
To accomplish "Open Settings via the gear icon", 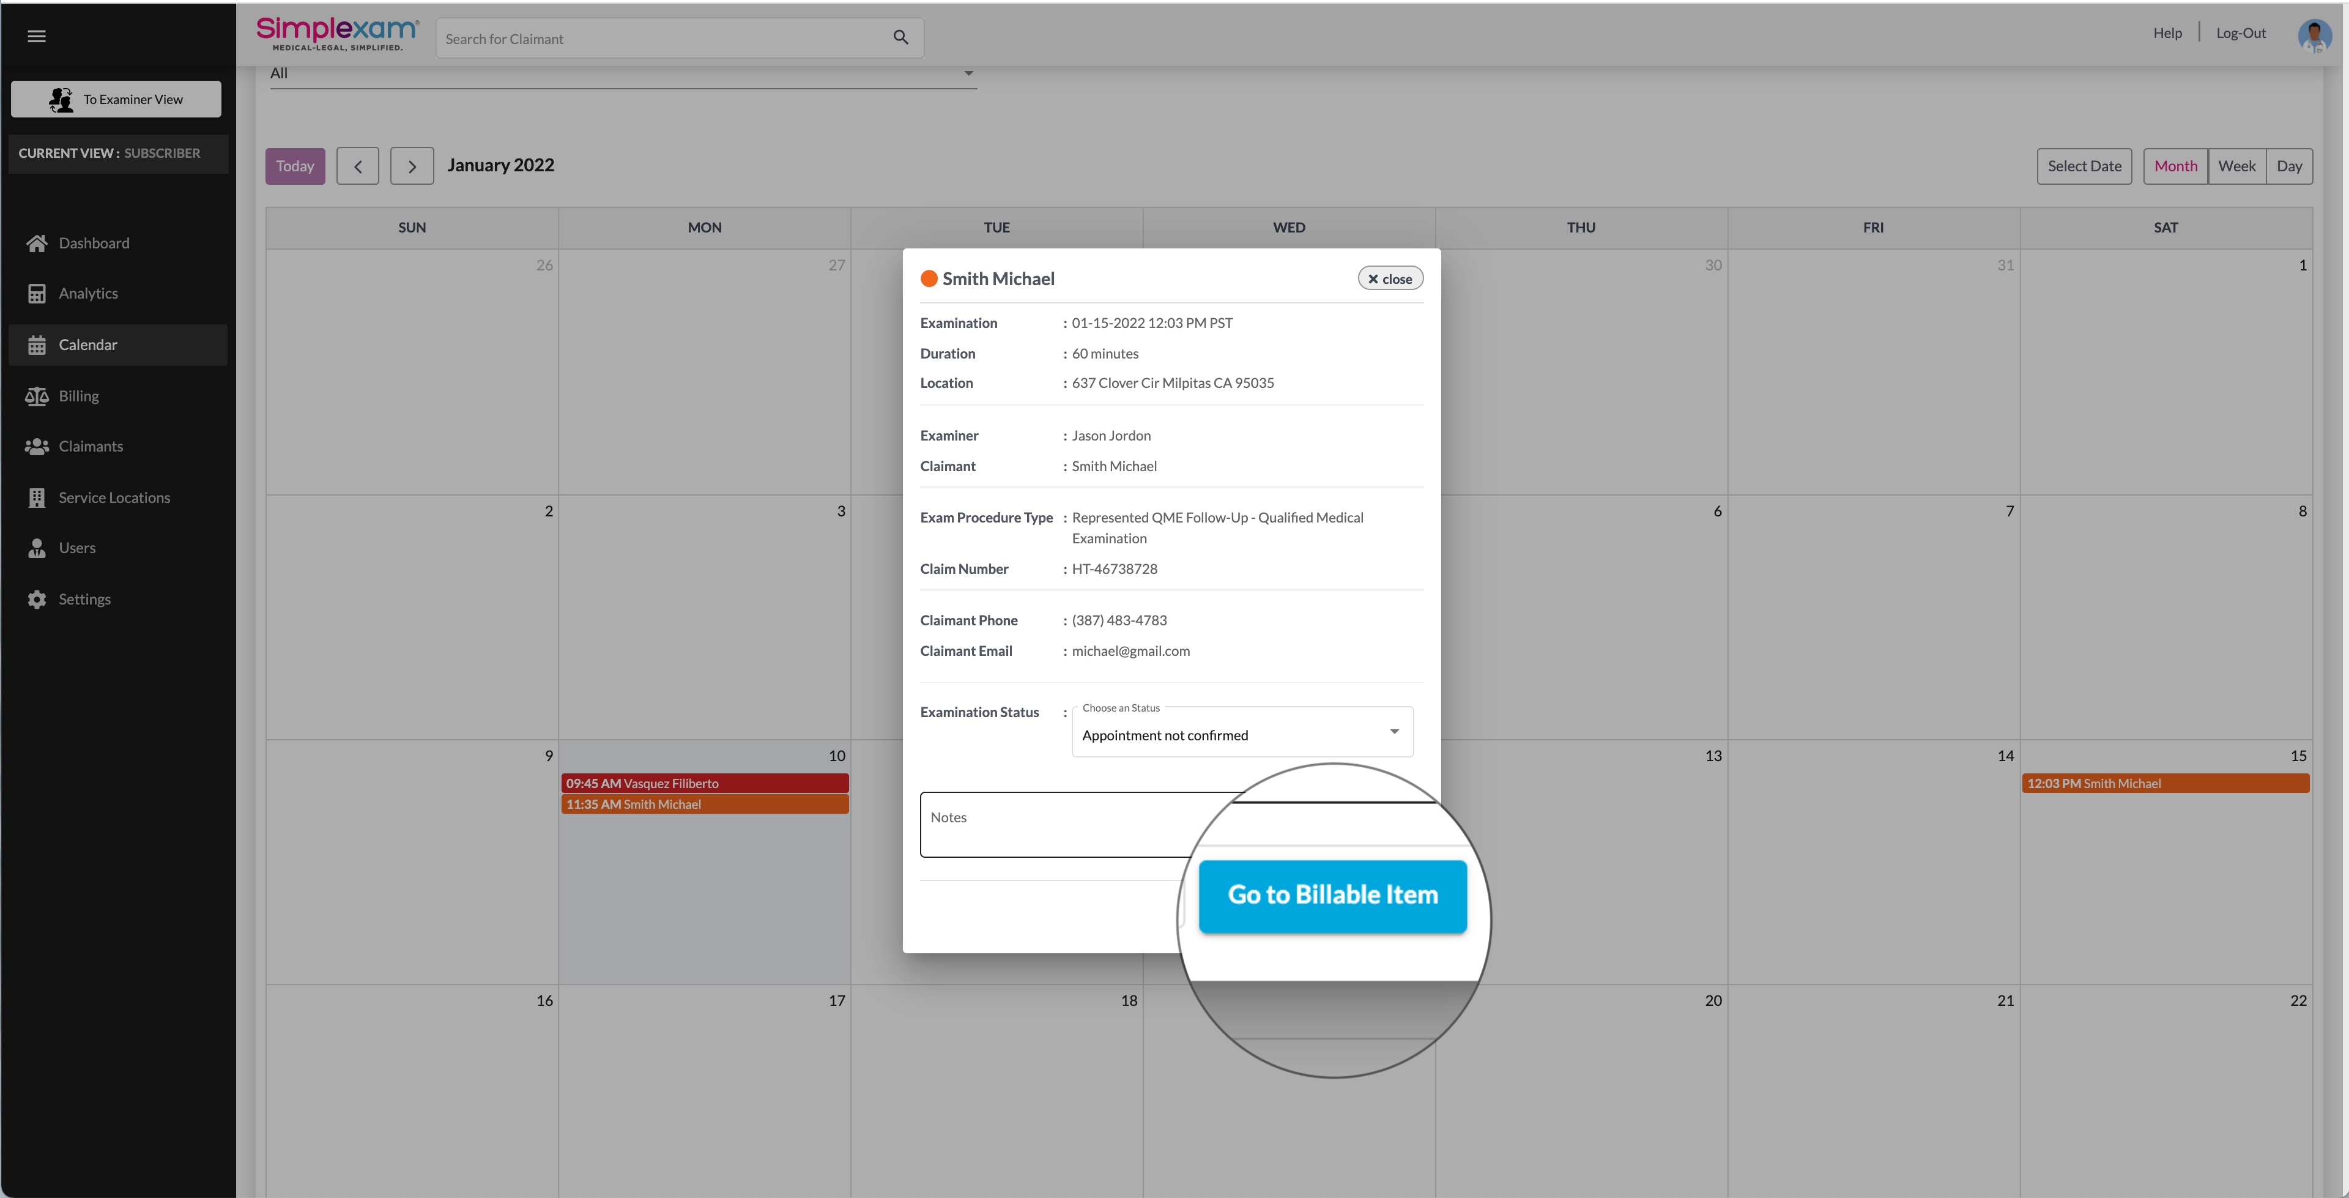I will pyautogui.click(x=37, y=600).
